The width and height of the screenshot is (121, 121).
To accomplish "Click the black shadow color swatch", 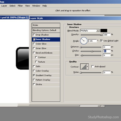I will [104, 31].
